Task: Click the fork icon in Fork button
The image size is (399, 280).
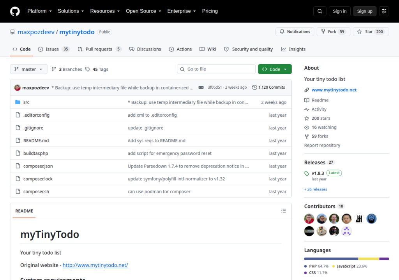Action: (323, 31)
